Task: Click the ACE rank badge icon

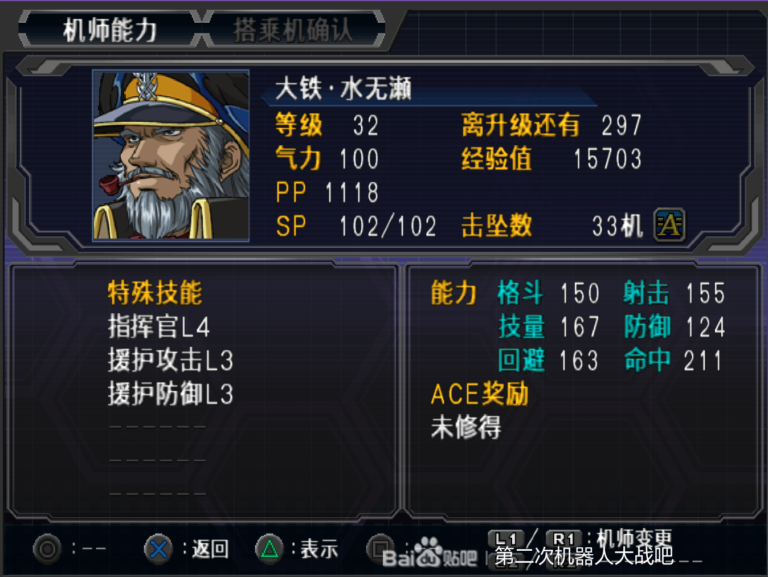Action: 669,225
